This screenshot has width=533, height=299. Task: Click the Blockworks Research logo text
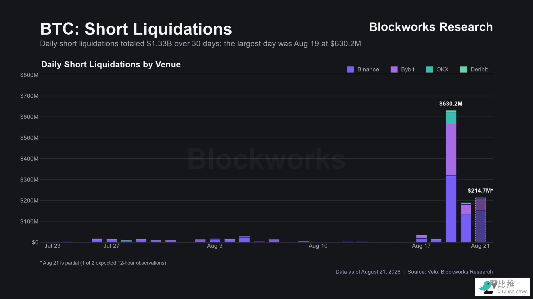(431, 27)
